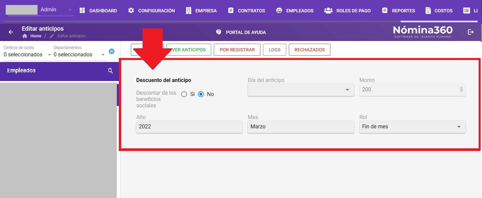Open the Centros de costo dropdown
The width and height of the screenshot is (482, 198).
(27, 54)
